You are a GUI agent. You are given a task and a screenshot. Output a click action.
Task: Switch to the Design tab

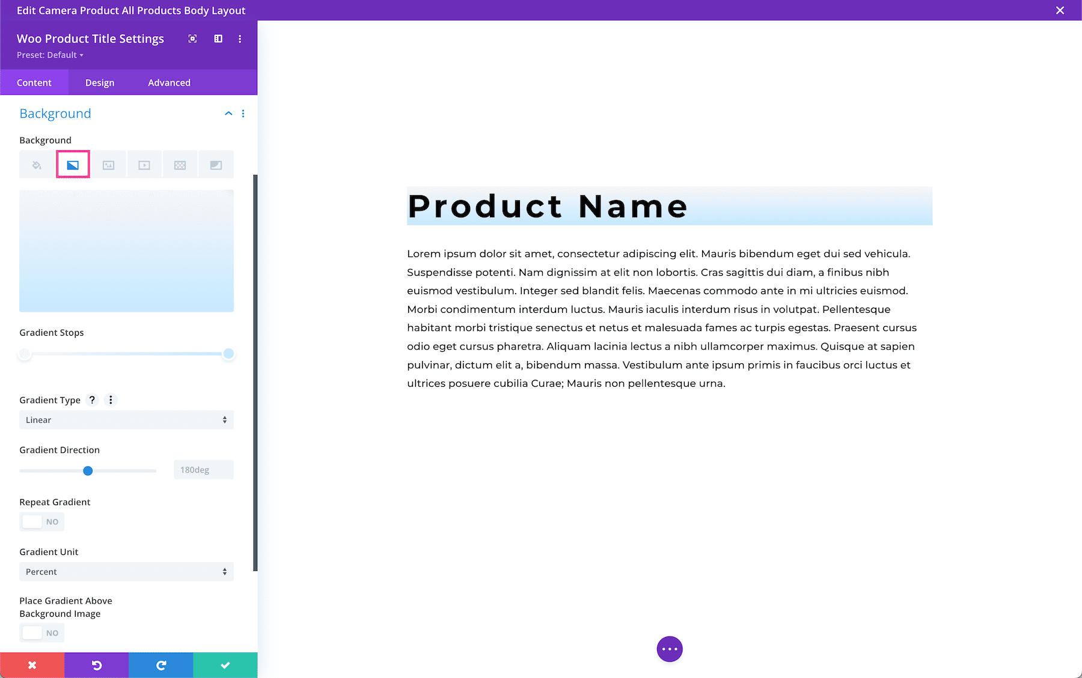tap(99, 82)
